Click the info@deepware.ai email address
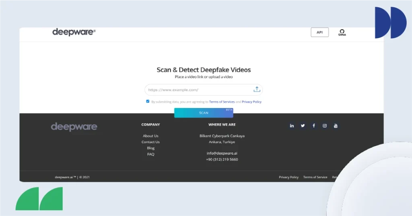 [x=222, y=153]
